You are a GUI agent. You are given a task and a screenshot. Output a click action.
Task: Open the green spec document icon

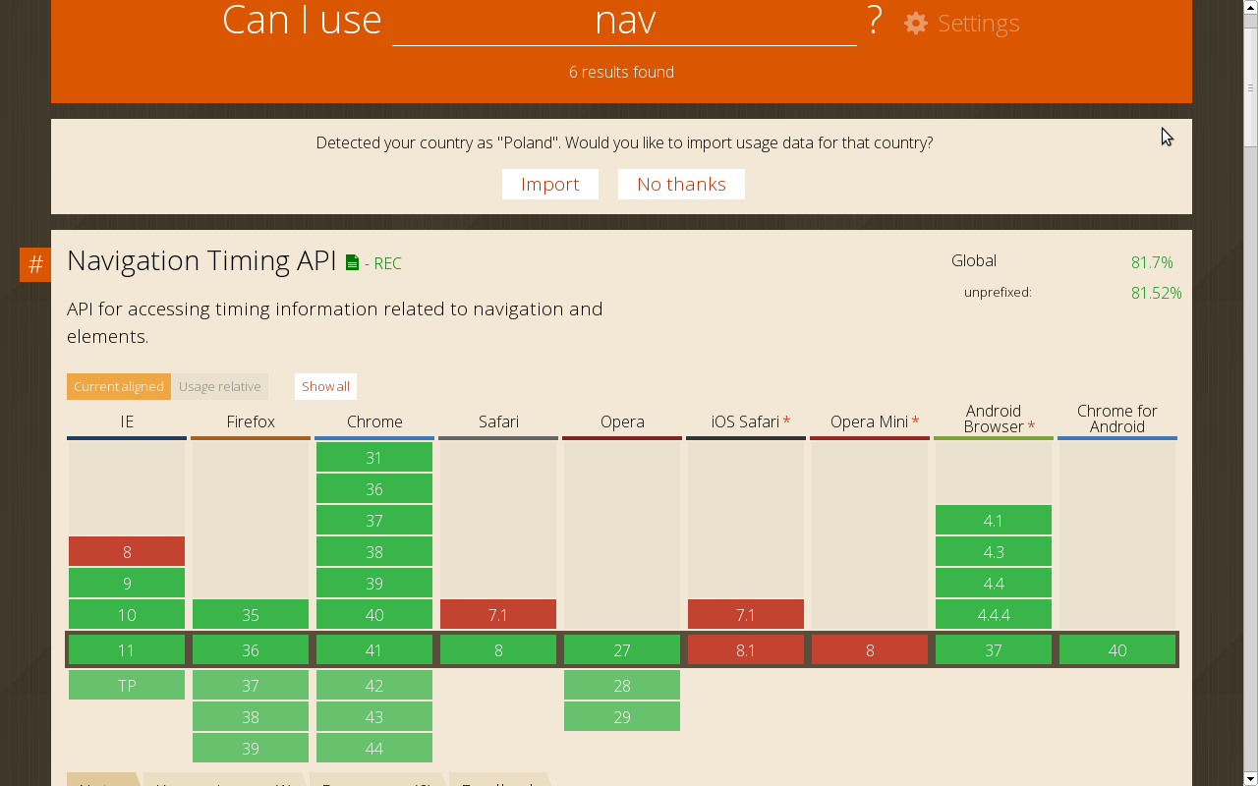pos(352,262)
